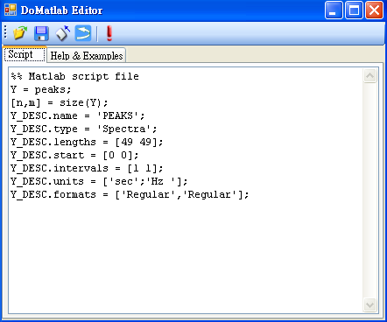Click the empty area below the script text
This screenshot has height=322, width=387.
click(186, 256)
